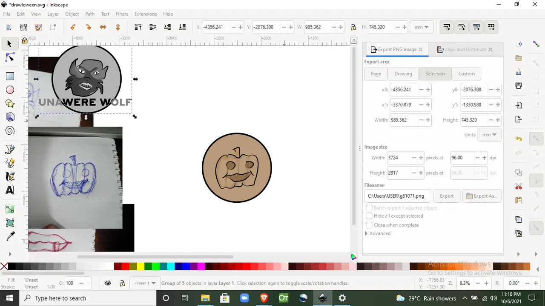Select the Gradient tool
This screenshot has width=545, height=306.
[x=9, y=209]
